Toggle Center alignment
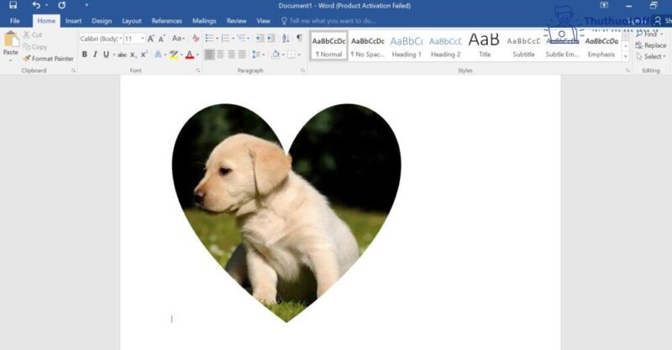Screen dimensions: 672x350 pyautogui.click(x=220, y=55)
